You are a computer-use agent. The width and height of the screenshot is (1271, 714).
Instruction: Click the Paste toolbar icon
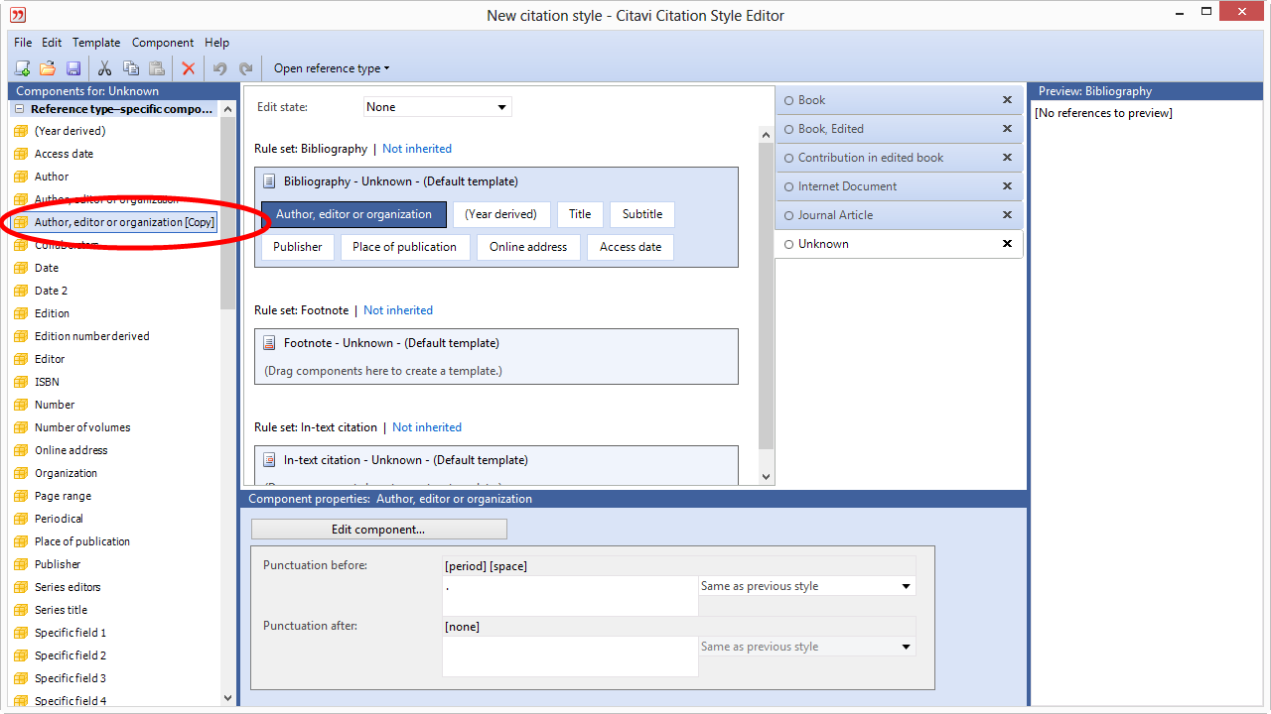156,68
